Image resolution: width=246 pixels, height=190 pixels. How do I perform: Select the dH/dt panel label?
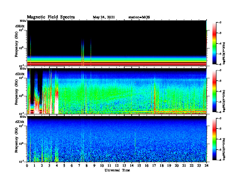20,26
